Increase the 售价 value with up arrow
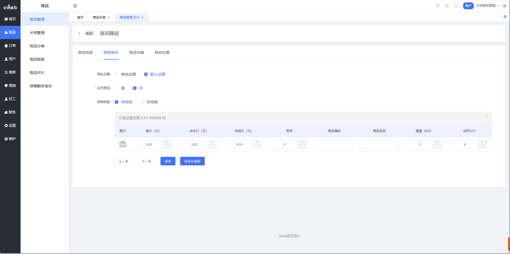Screen dimensions: 510x254 tap(167, 142)
